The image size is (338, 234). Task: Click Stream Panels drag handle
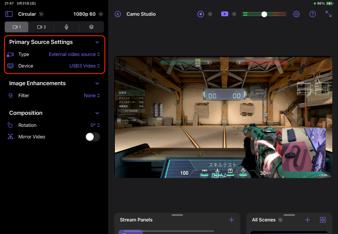(x=177, y=215)
